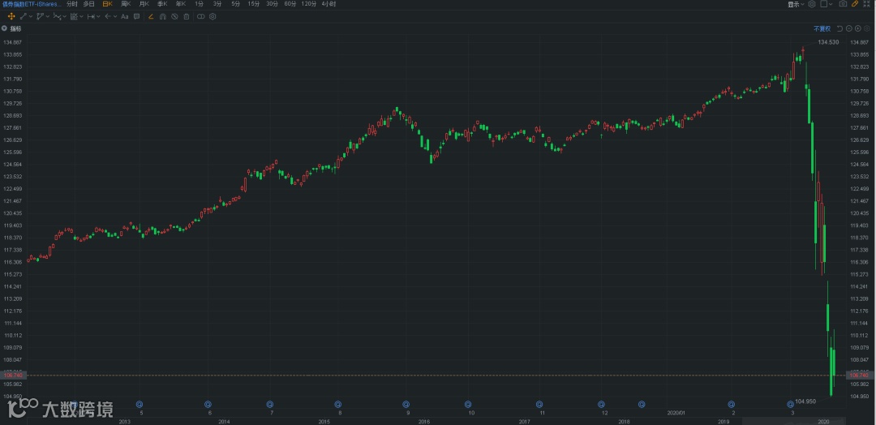Expand the grid tool dropdown arrow
This screenshot has height=425, width=876.
click(x=82, y=16)
